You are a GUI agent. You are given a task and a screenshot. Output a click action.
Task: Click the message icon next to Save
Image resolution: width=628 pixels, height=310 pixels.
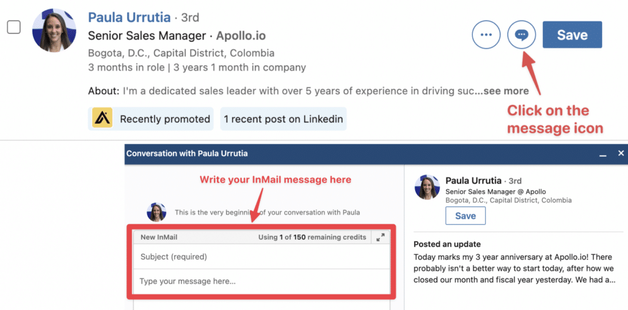[521, 35]
